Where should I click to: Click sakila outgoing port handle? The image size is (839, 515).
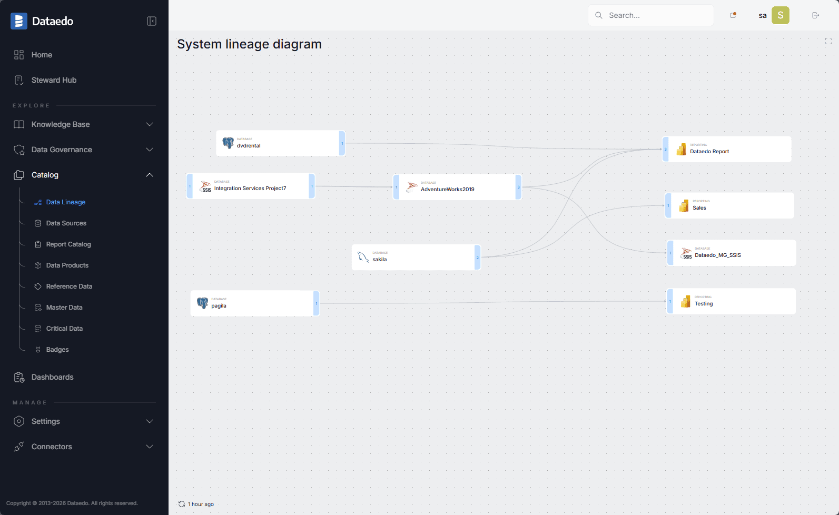coord(477,257)
